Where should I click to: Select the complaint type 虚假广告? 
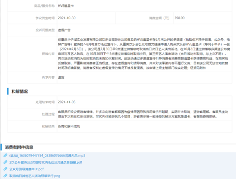click(x=64, y=30)
